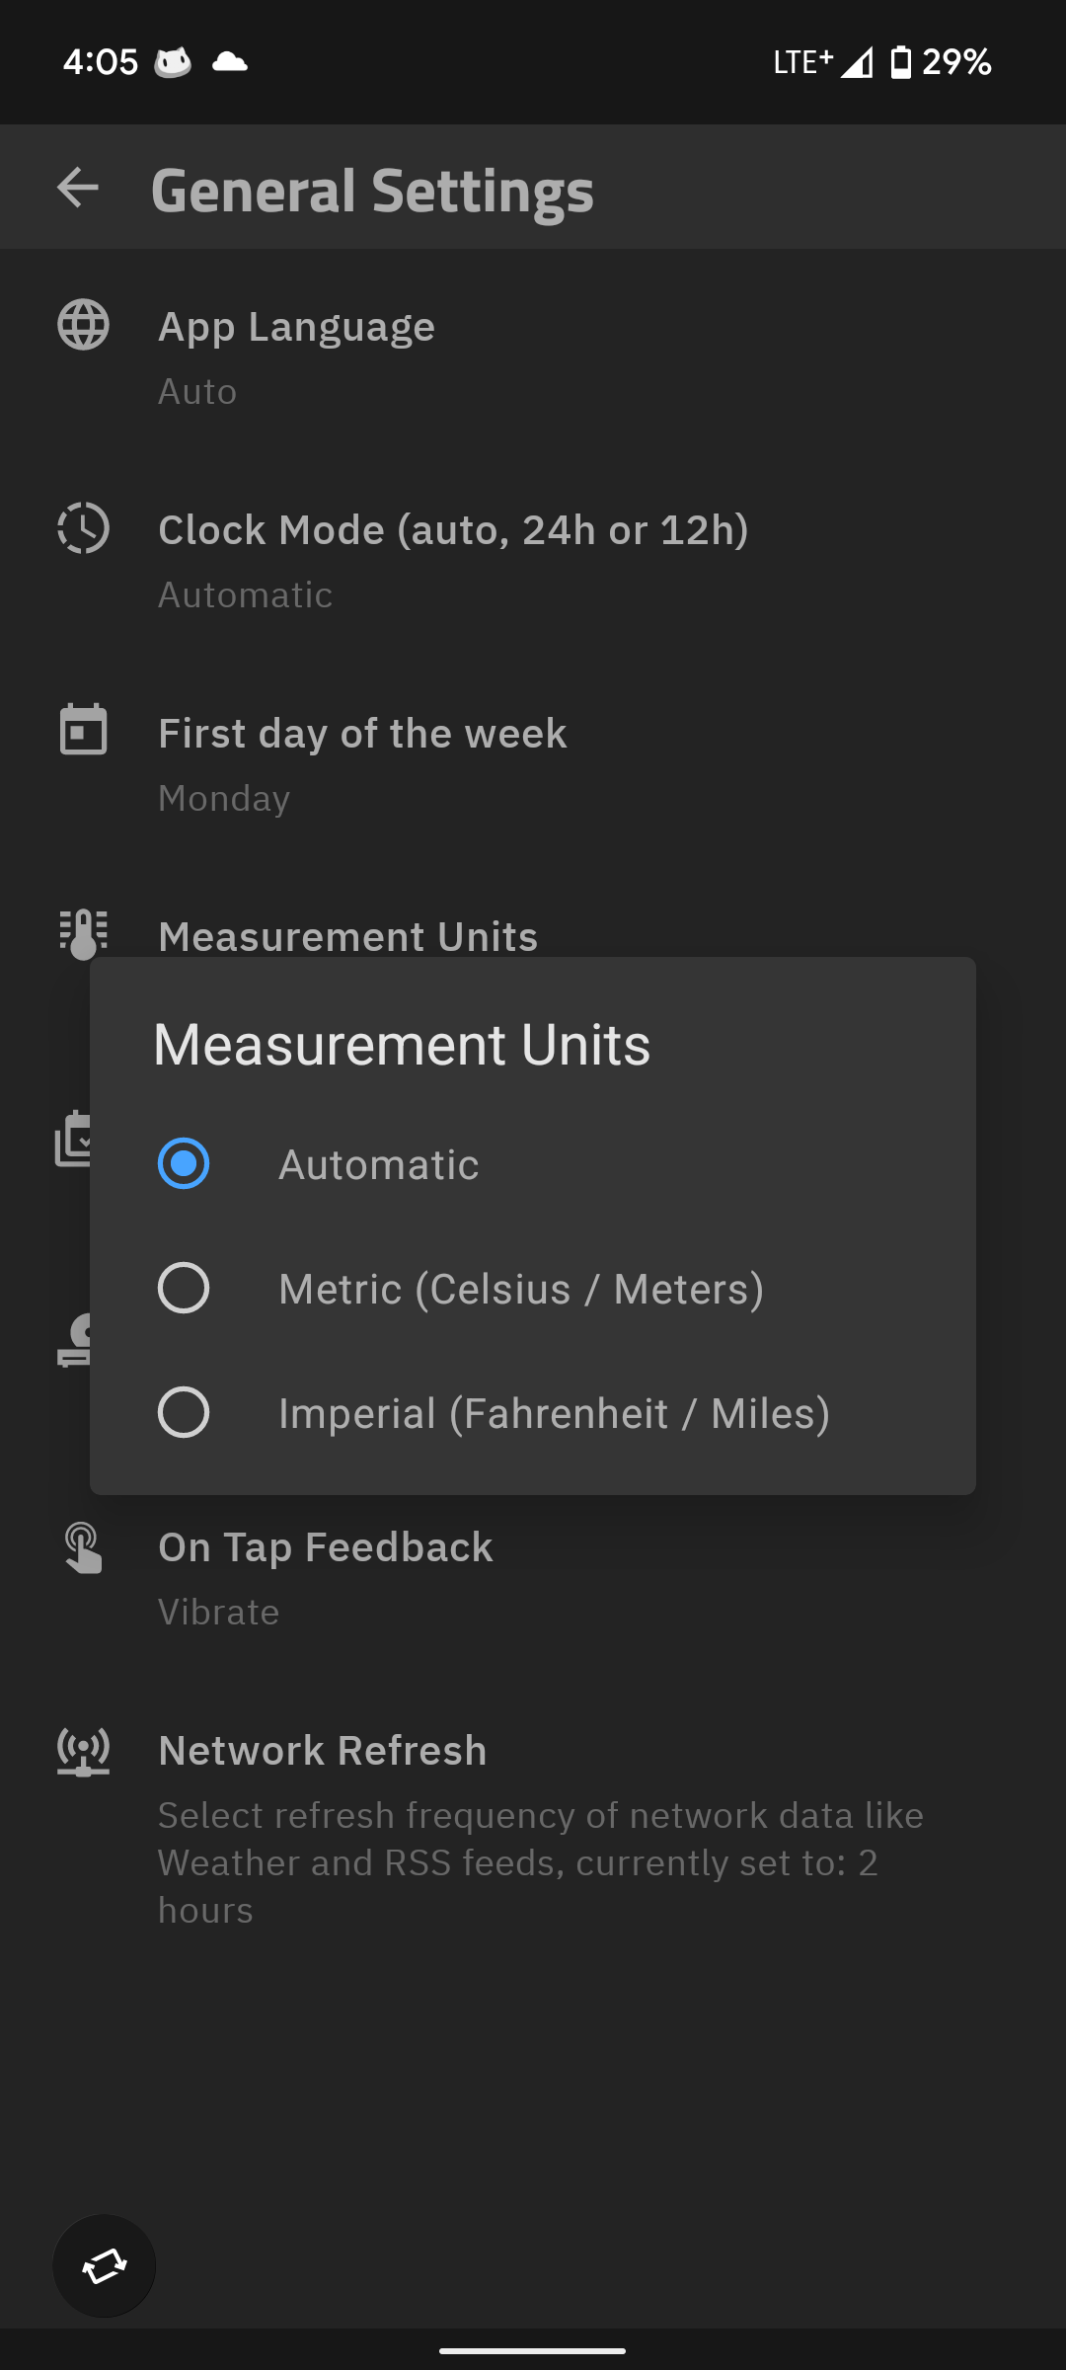
Task: Tap the General Settings title
Action: coord(372,190)
